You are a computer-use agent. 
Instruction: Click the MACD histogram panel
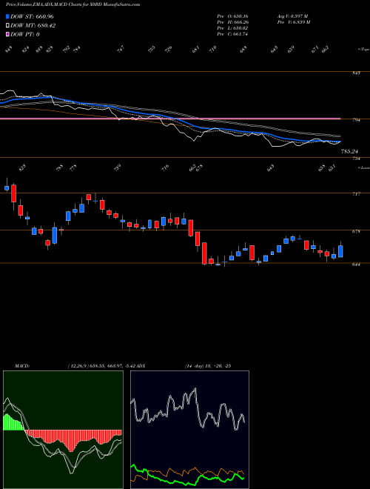tap(63, 430)
